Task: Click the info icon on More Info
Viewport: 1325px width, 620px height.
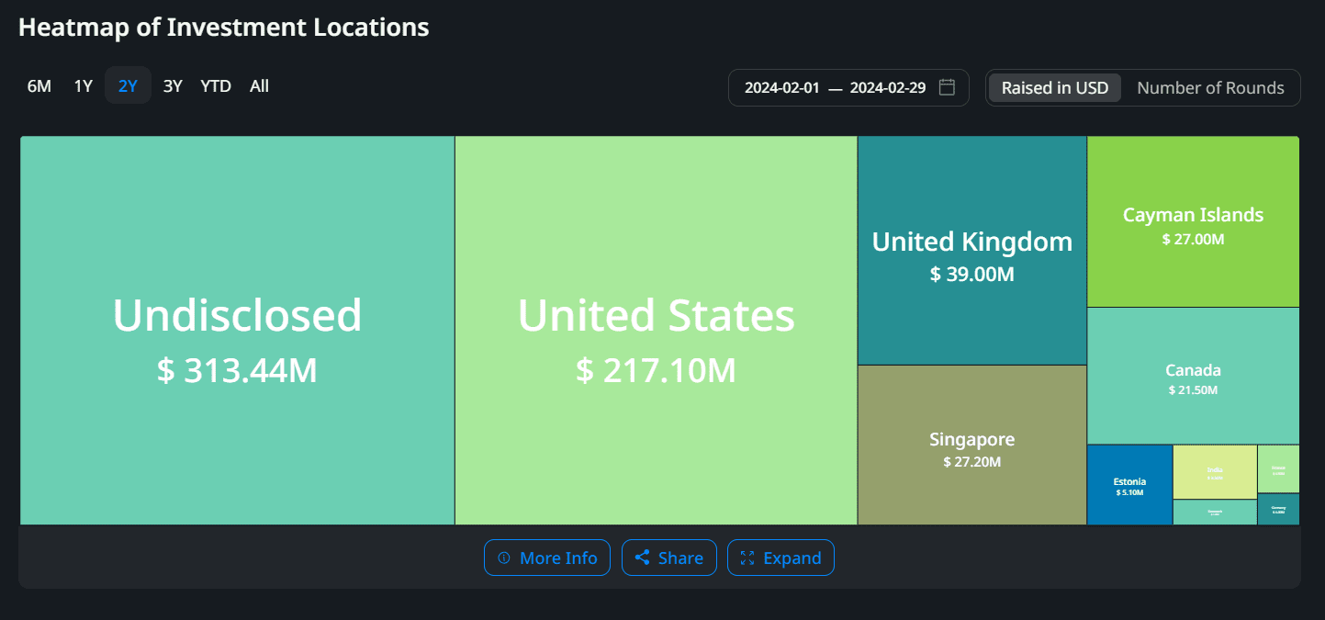Action: click(503, 558)
